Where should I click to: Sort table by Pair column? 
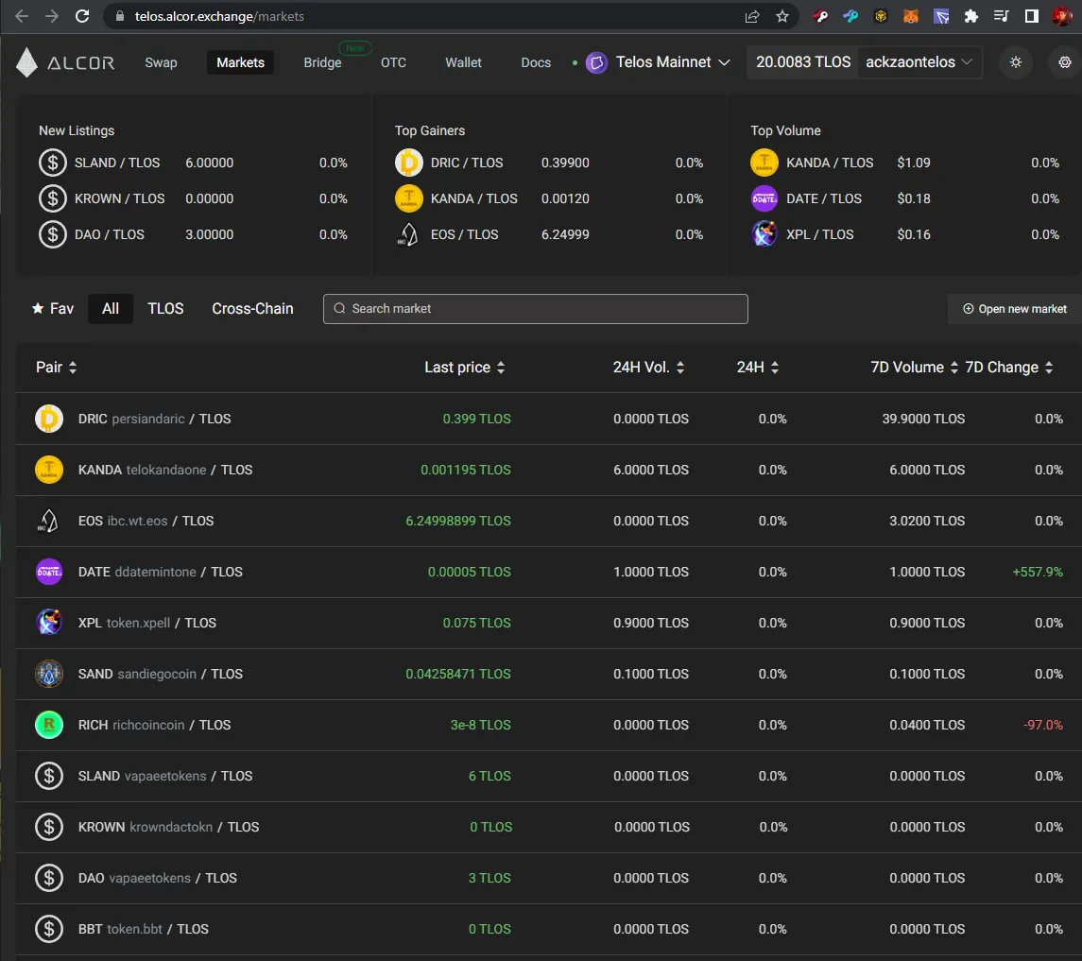pyautogui.click(x=56, y=367)
